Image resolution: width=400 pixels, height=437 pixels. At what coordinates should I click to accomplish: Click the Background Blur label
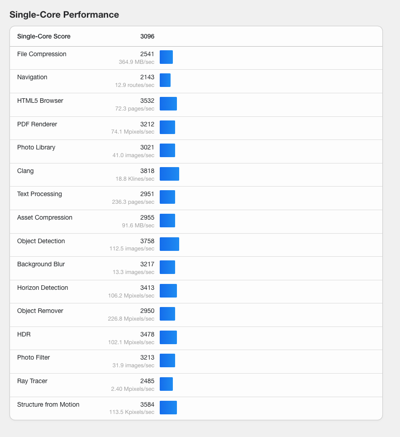click(x=41, y=264)
